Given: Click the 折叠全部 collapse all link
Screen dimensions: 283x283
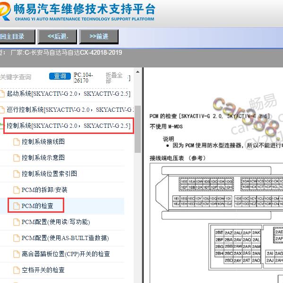Looking at the screenshot, I should tap(114, 78).
